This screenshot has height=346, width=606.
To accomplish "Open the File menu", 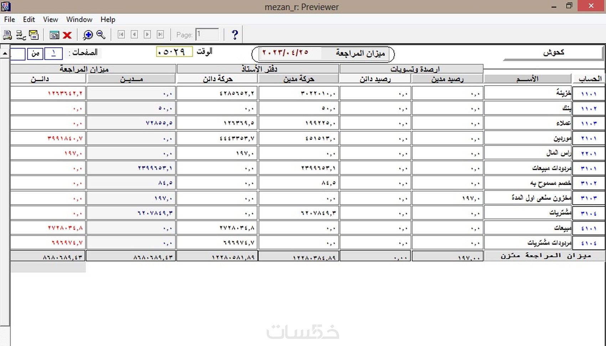I will point(10,19).
